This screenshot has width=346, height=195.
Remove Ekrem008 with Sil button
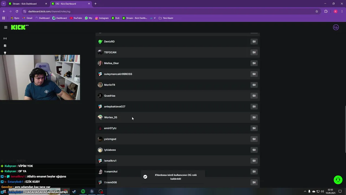point(254,182)
